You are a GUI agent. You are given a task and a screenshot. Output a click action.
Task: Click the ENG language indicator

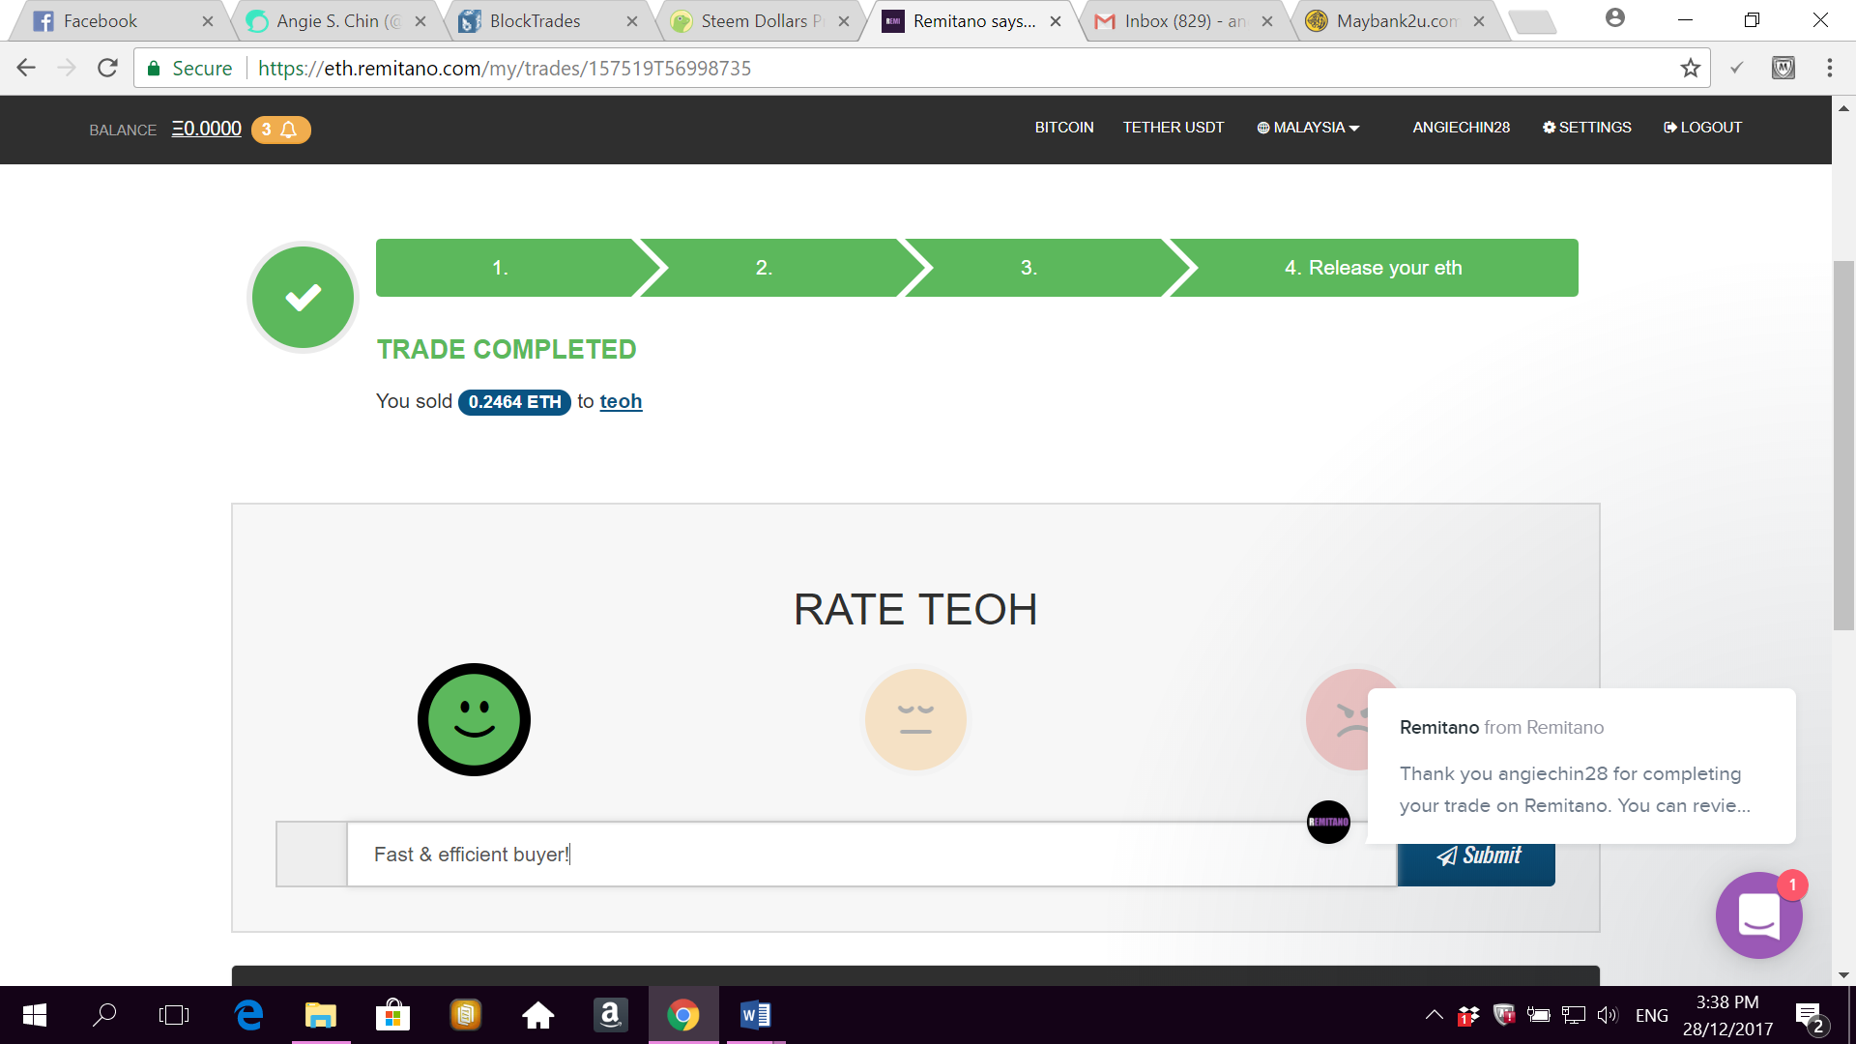[1652, 1015]
